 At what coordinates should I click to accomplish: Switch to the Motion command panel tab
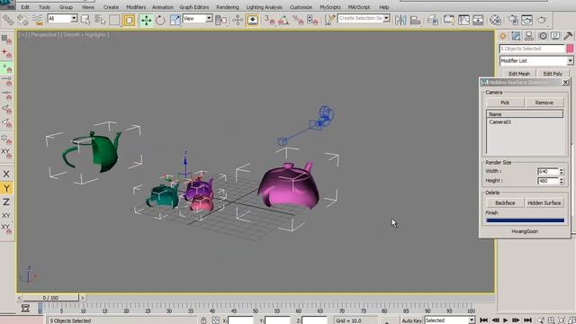543,36
